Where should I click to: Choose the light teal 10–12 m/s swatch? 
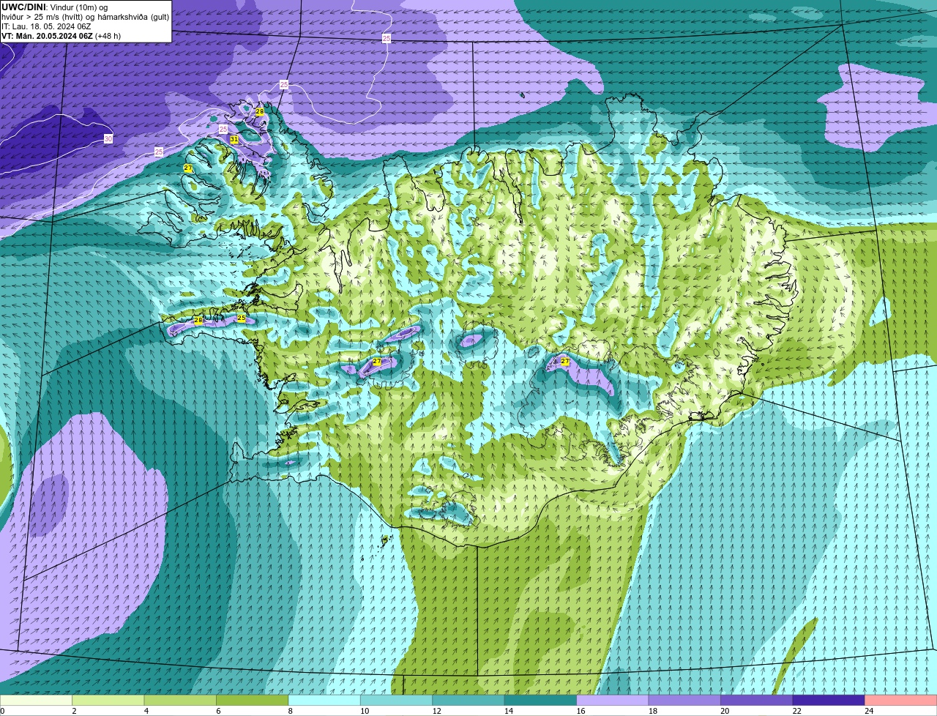397,700
